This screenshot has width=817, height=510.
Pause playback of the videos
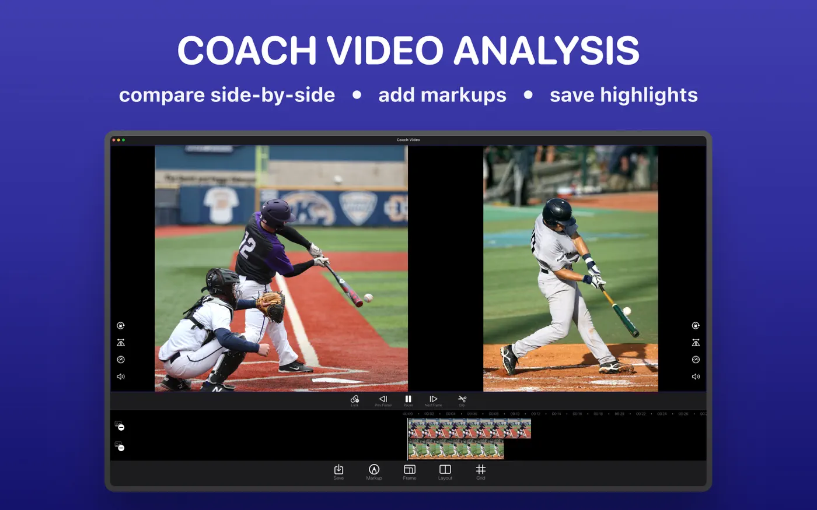(408, 400)
